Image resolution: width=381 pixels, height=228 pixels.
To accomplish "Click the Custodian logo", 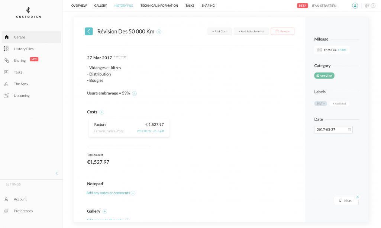I will click(28, 13).
